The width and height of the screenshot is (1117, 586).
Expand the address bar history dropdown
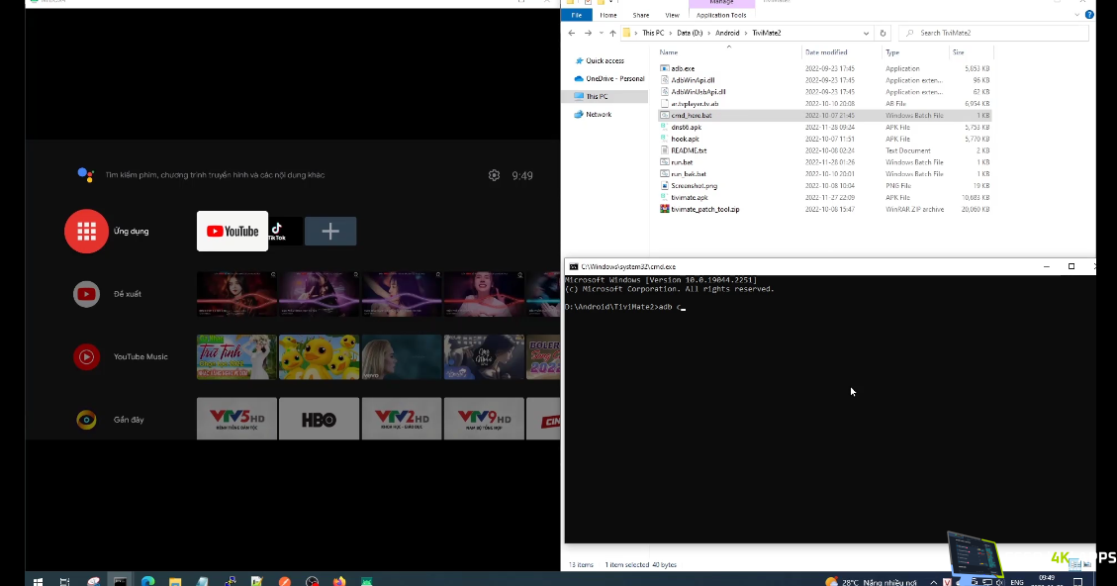tap(867, 33)
